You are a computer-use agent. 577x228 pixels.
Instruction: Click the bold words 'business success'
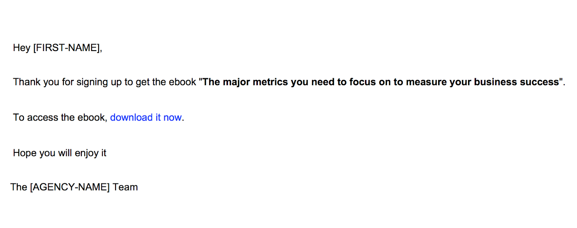tap(516, 82)
